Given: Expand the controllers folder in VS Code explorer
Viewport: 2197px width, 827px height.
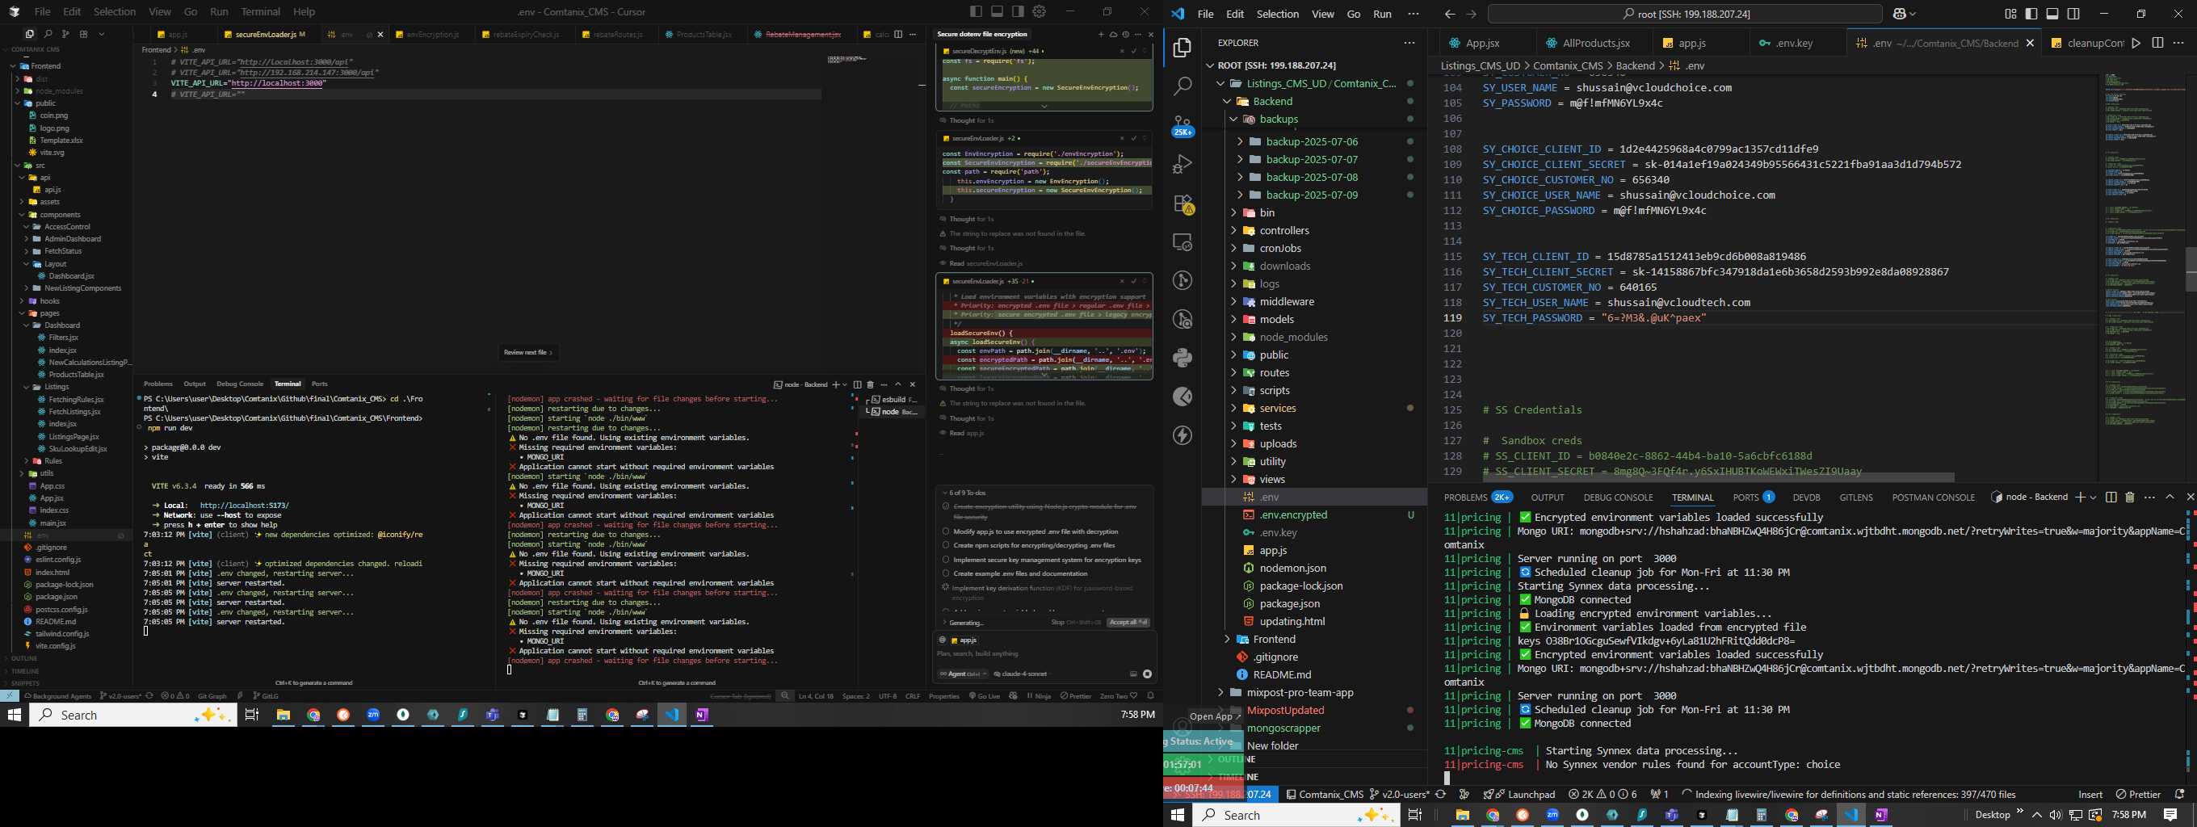Looking at the screenshot, I should tap(1233, 230).
